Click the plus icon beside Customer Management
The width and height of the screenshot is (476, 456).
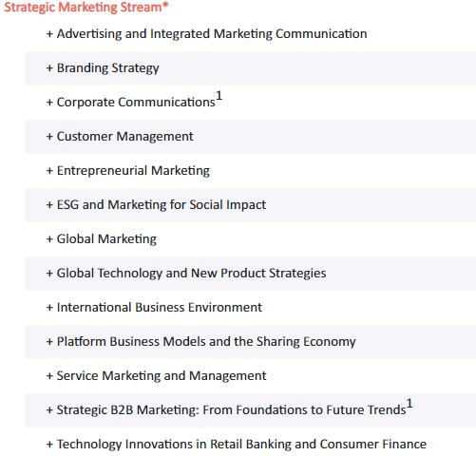pos(49,137)
